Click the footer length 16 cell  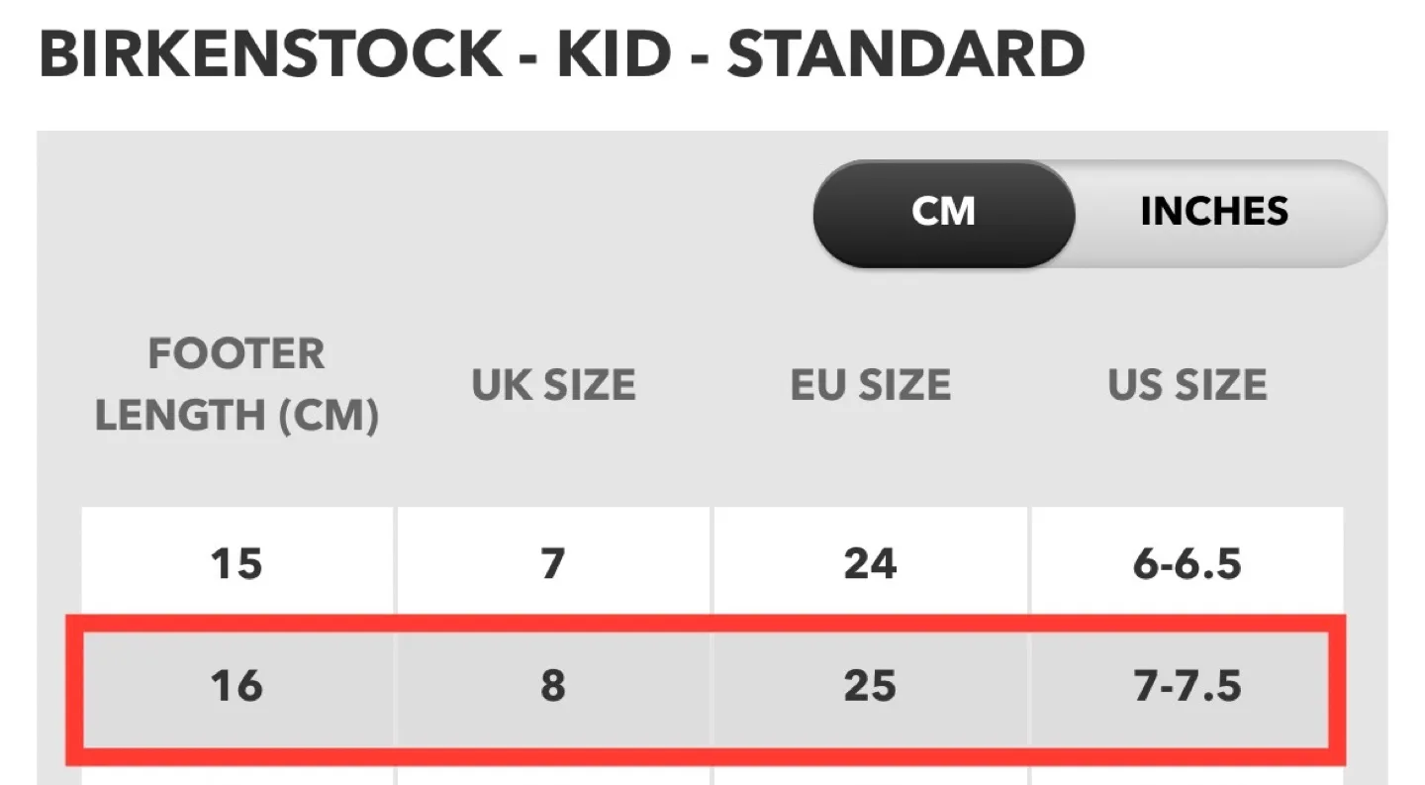click(236, 684)
